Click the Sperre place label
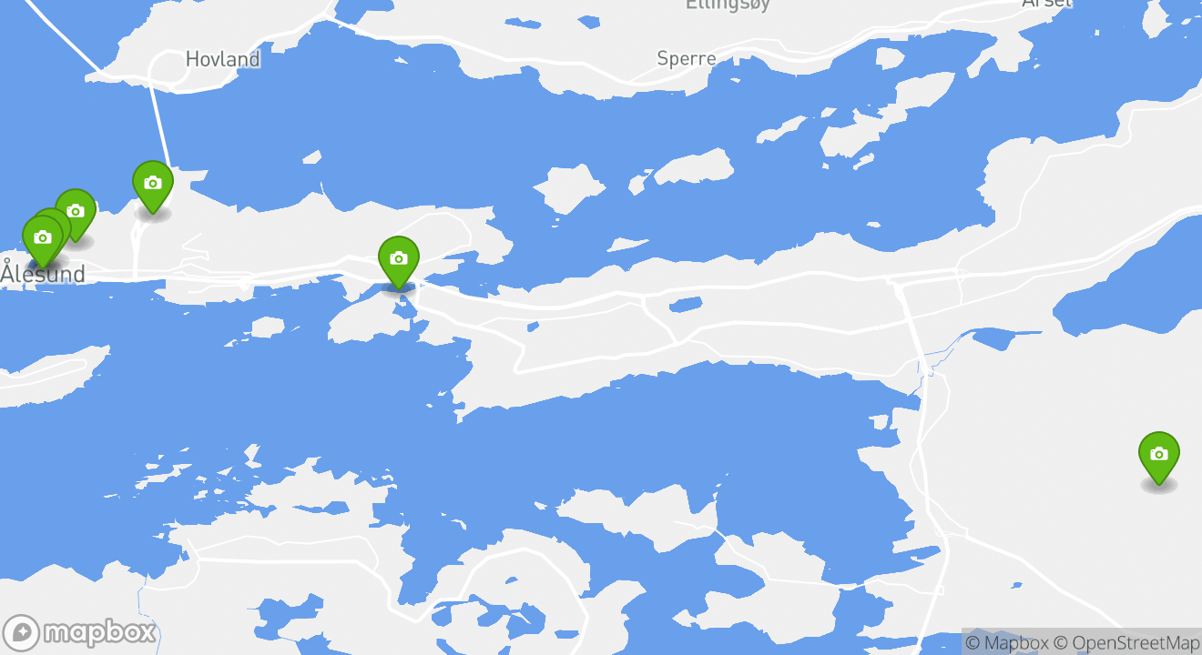 pyautogui.click(x=687, y=59)
